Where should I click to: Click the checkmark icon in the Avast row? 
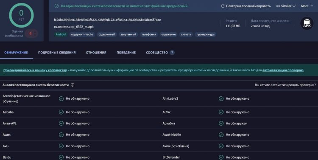pyautogui.click(x=61, y=135)
